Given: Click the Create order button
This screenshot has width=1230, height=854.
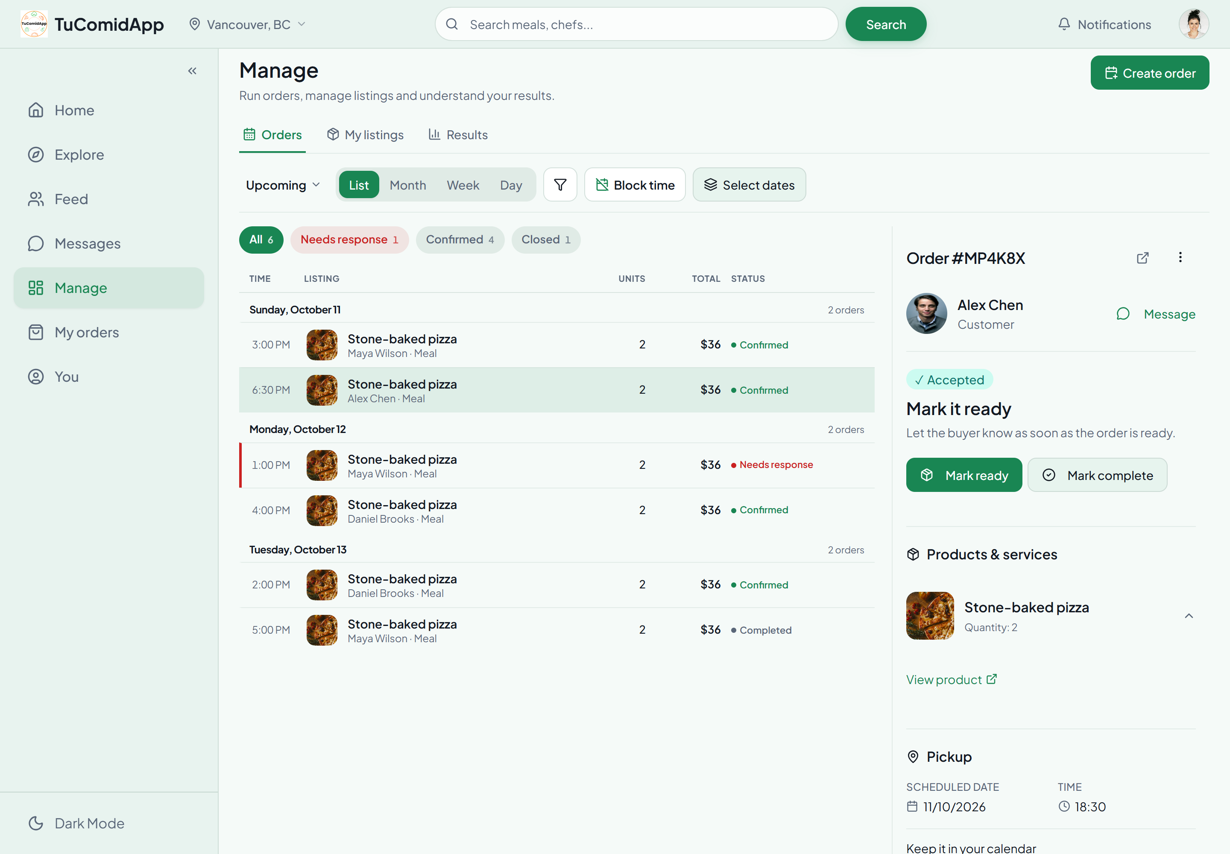Looking at the screenshot, I should tap(1150, 73).
